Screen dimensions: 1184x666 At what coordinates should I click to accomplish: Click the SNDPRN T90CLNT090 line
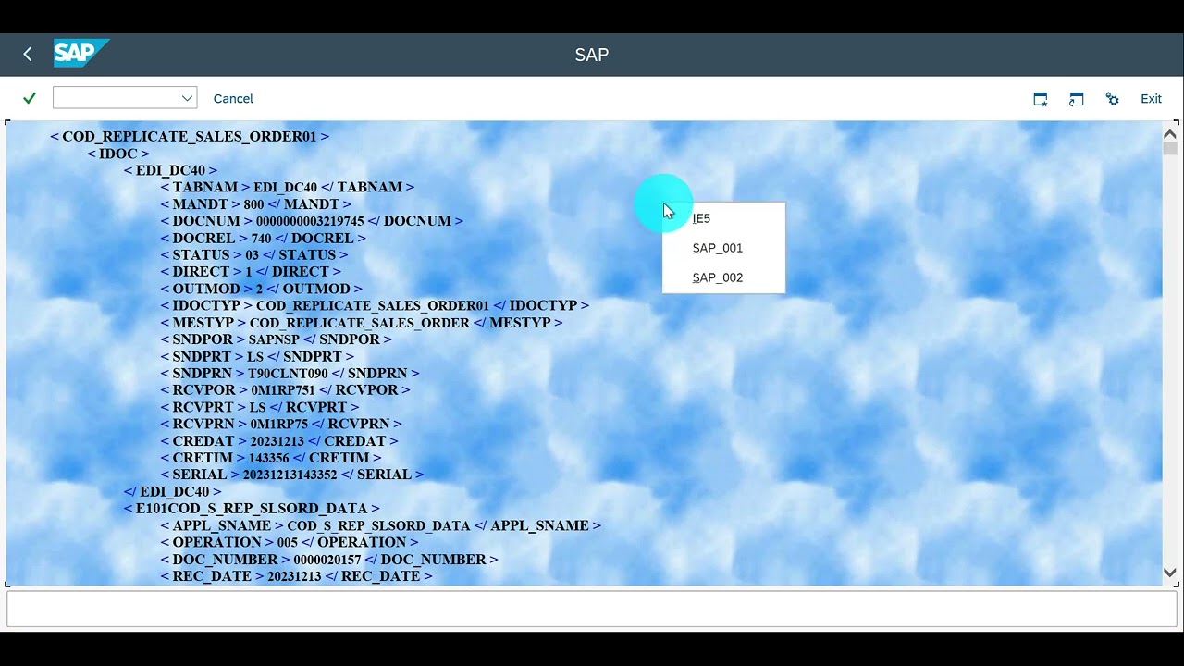290,373
